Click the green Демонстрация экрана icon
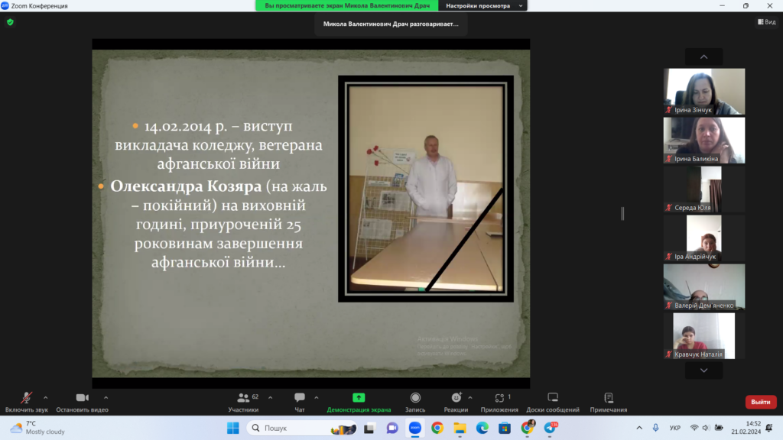783x440 pixels. pyautogui.click(x=359, y=398)
